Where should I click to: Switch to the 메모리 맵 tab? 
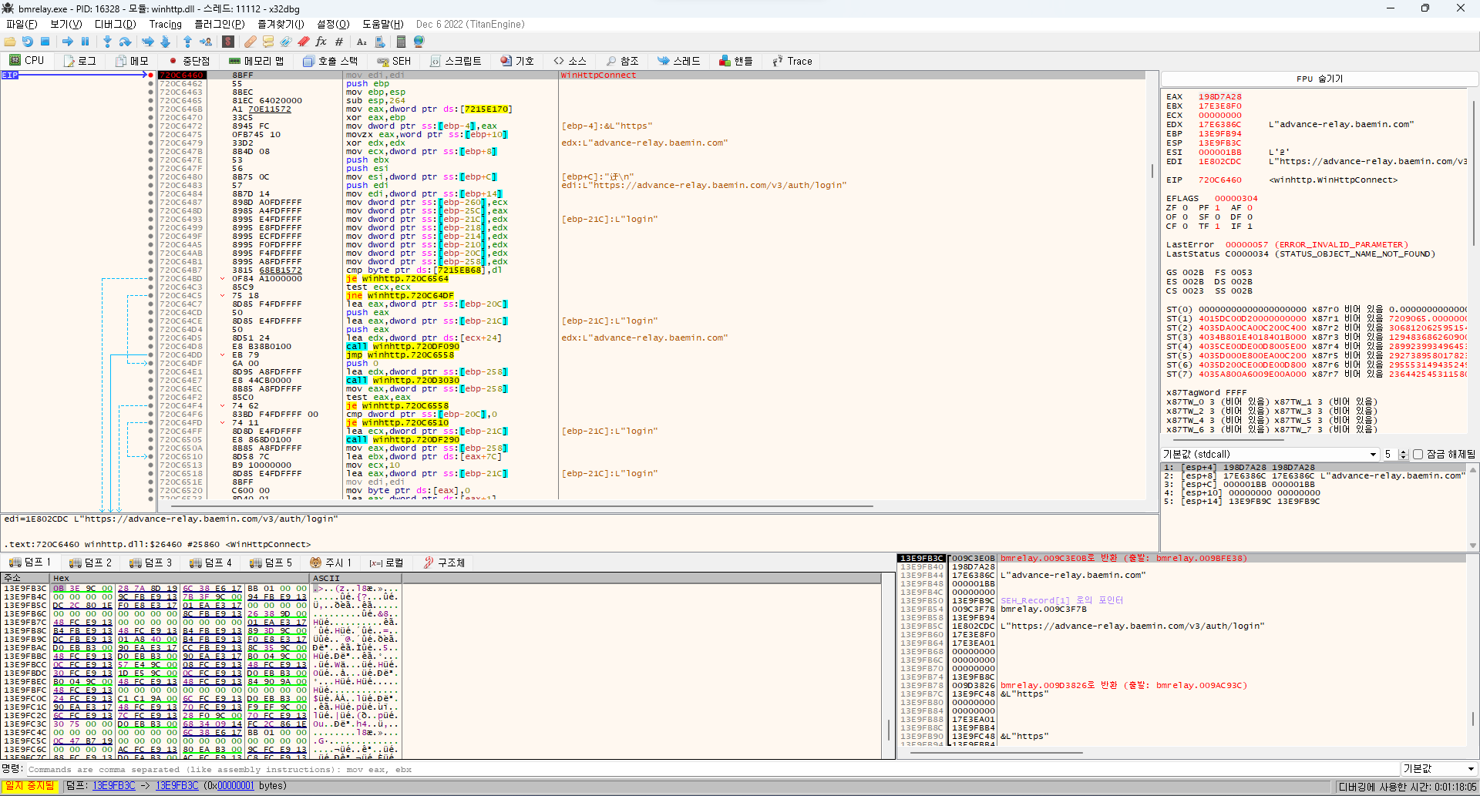tap(257, 61)
